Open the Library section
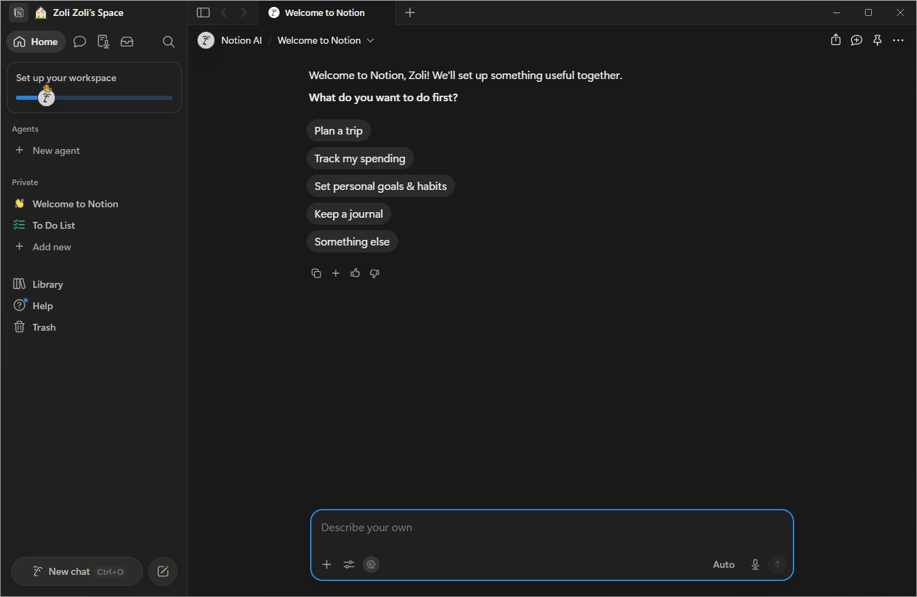This screenshot has width=917, height=597. point(94,284)
